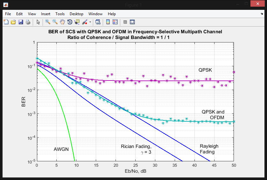The width and height of the screenshot is (267, 180).
Task: Insert Legend using toolbar icon
Action: coord(115,22)
